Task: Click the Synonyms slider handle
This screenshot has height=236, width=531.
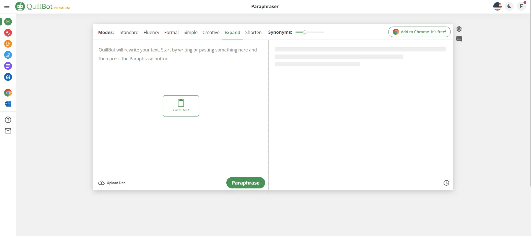Action: pos(305,32)
